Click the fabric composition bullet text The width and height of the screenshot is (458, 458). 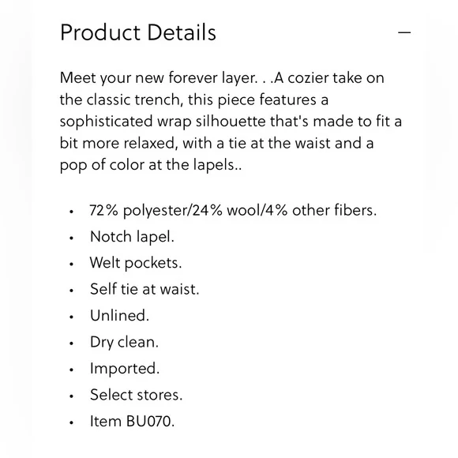point(233,210)
